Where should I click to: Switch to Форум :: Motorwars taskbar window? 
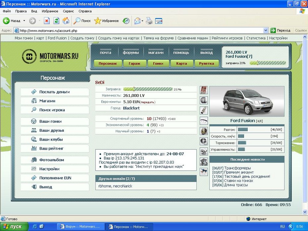click(80, 226)
